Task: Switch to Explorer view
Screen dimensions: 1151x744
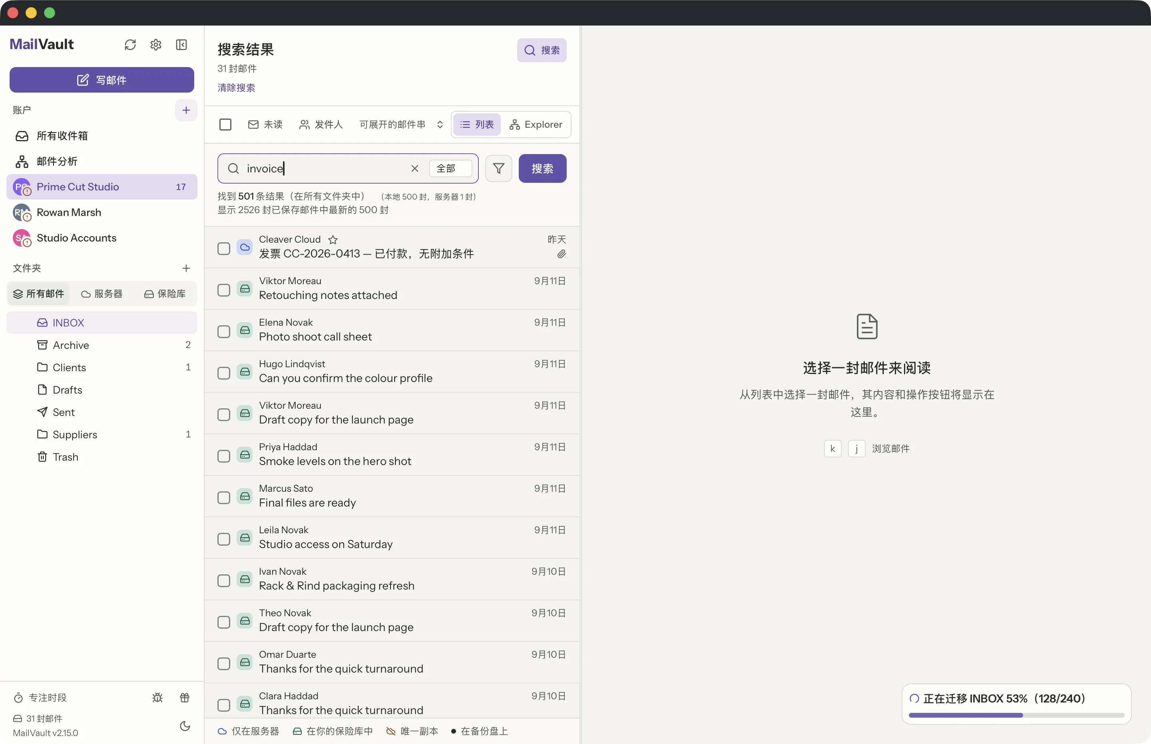Action: pos(536,125)
